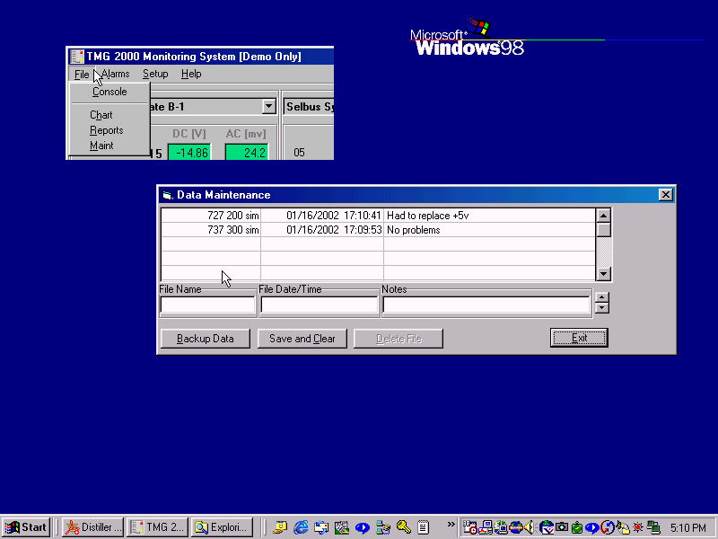
Task: Click the key icon in quick launch
Action: (x=404, y=527)
